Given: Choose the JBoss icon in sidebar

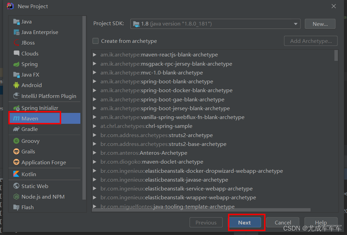Looking at the screenshot, I should pyautogui.click(x=16, y=43).
